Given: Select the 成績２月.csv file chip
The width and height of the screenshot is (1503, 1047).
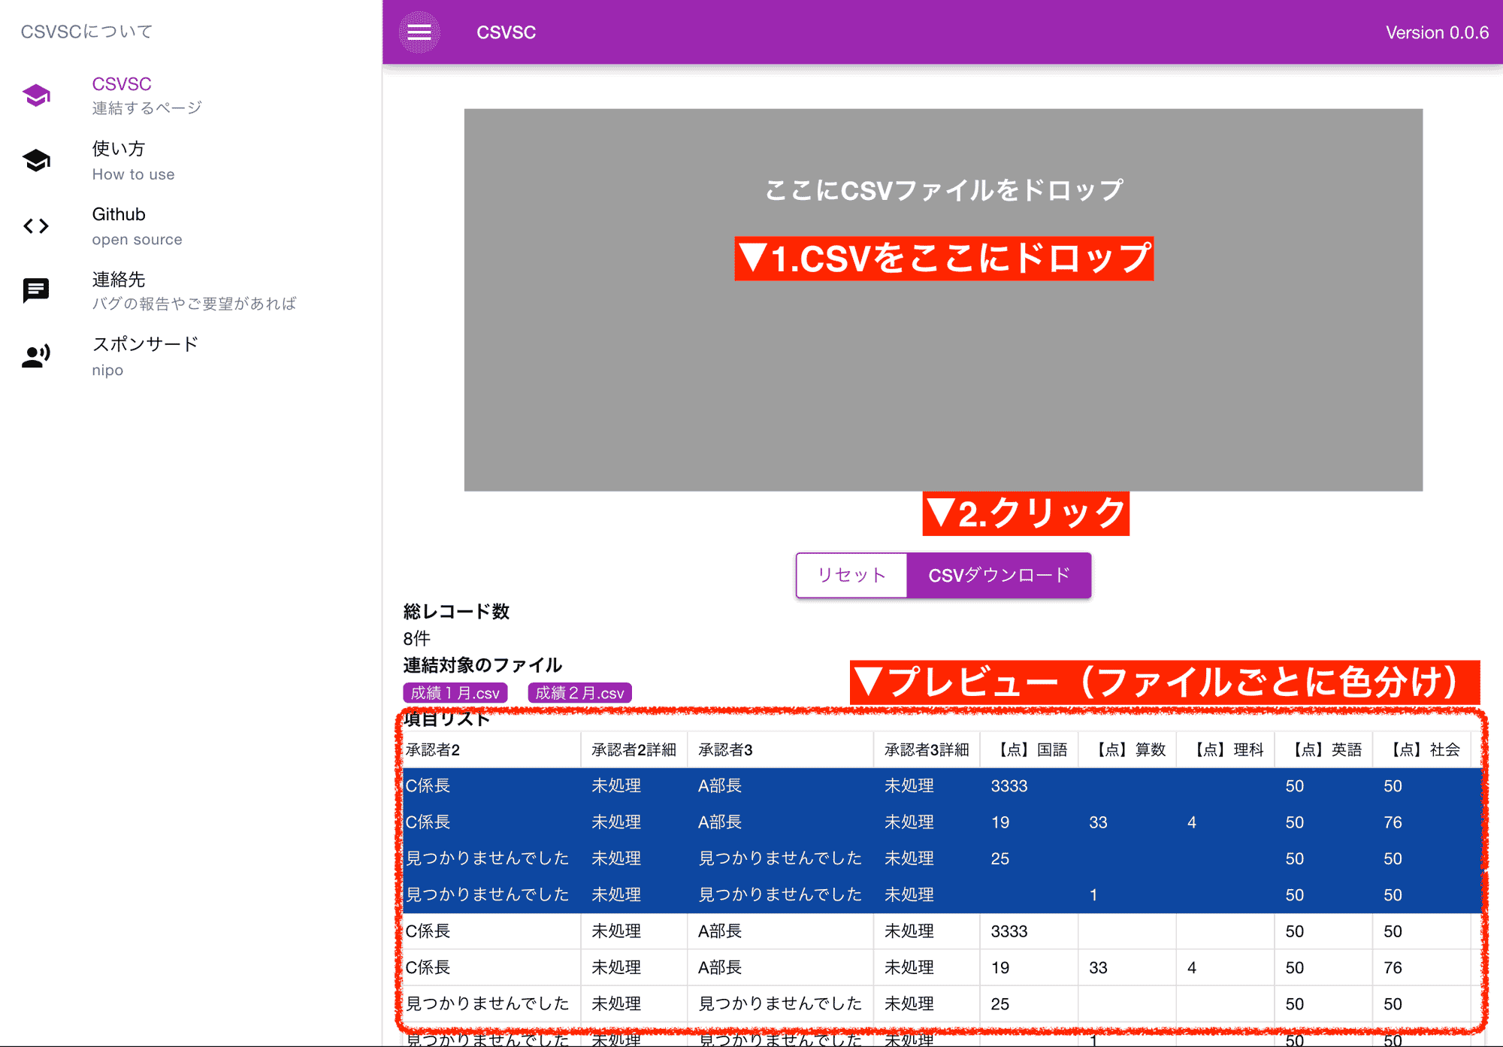Looking at the screenshot, I should tap(579, 692).
